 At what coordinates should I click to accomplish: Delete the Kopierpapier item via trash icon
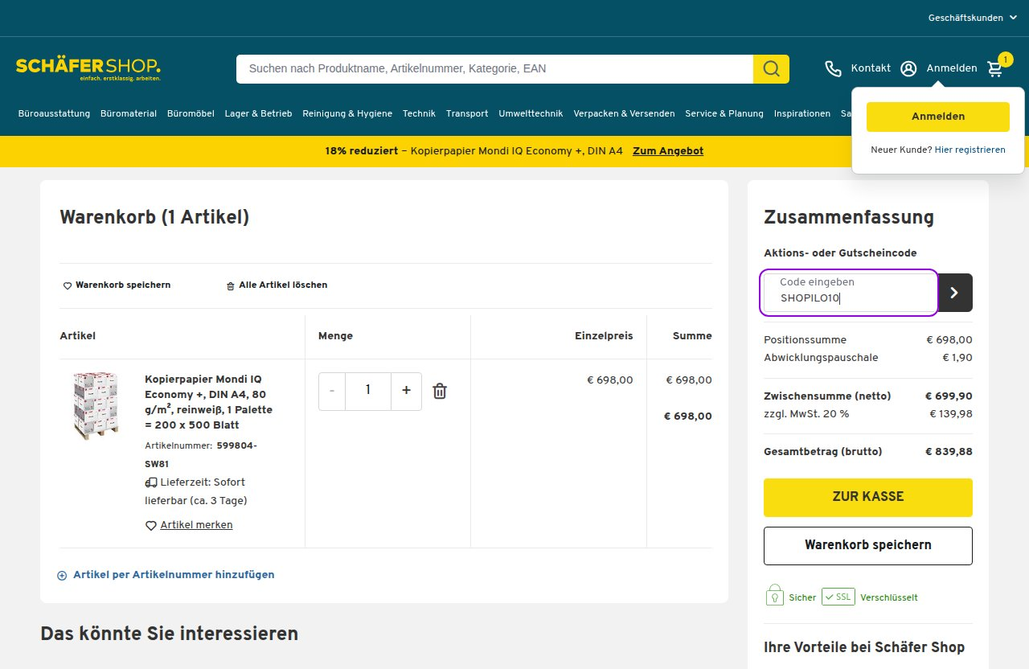(x=440, y=391)
